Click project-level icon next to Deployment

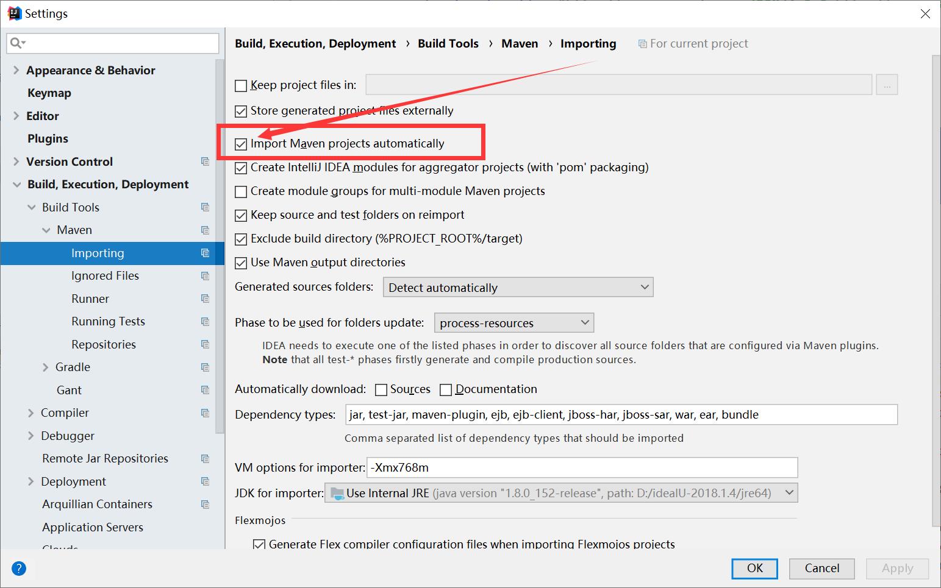(205, 481)
